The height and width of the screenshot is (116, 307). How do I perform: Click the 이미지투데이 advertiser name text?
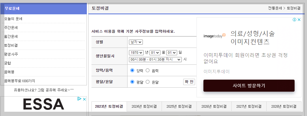216,72
